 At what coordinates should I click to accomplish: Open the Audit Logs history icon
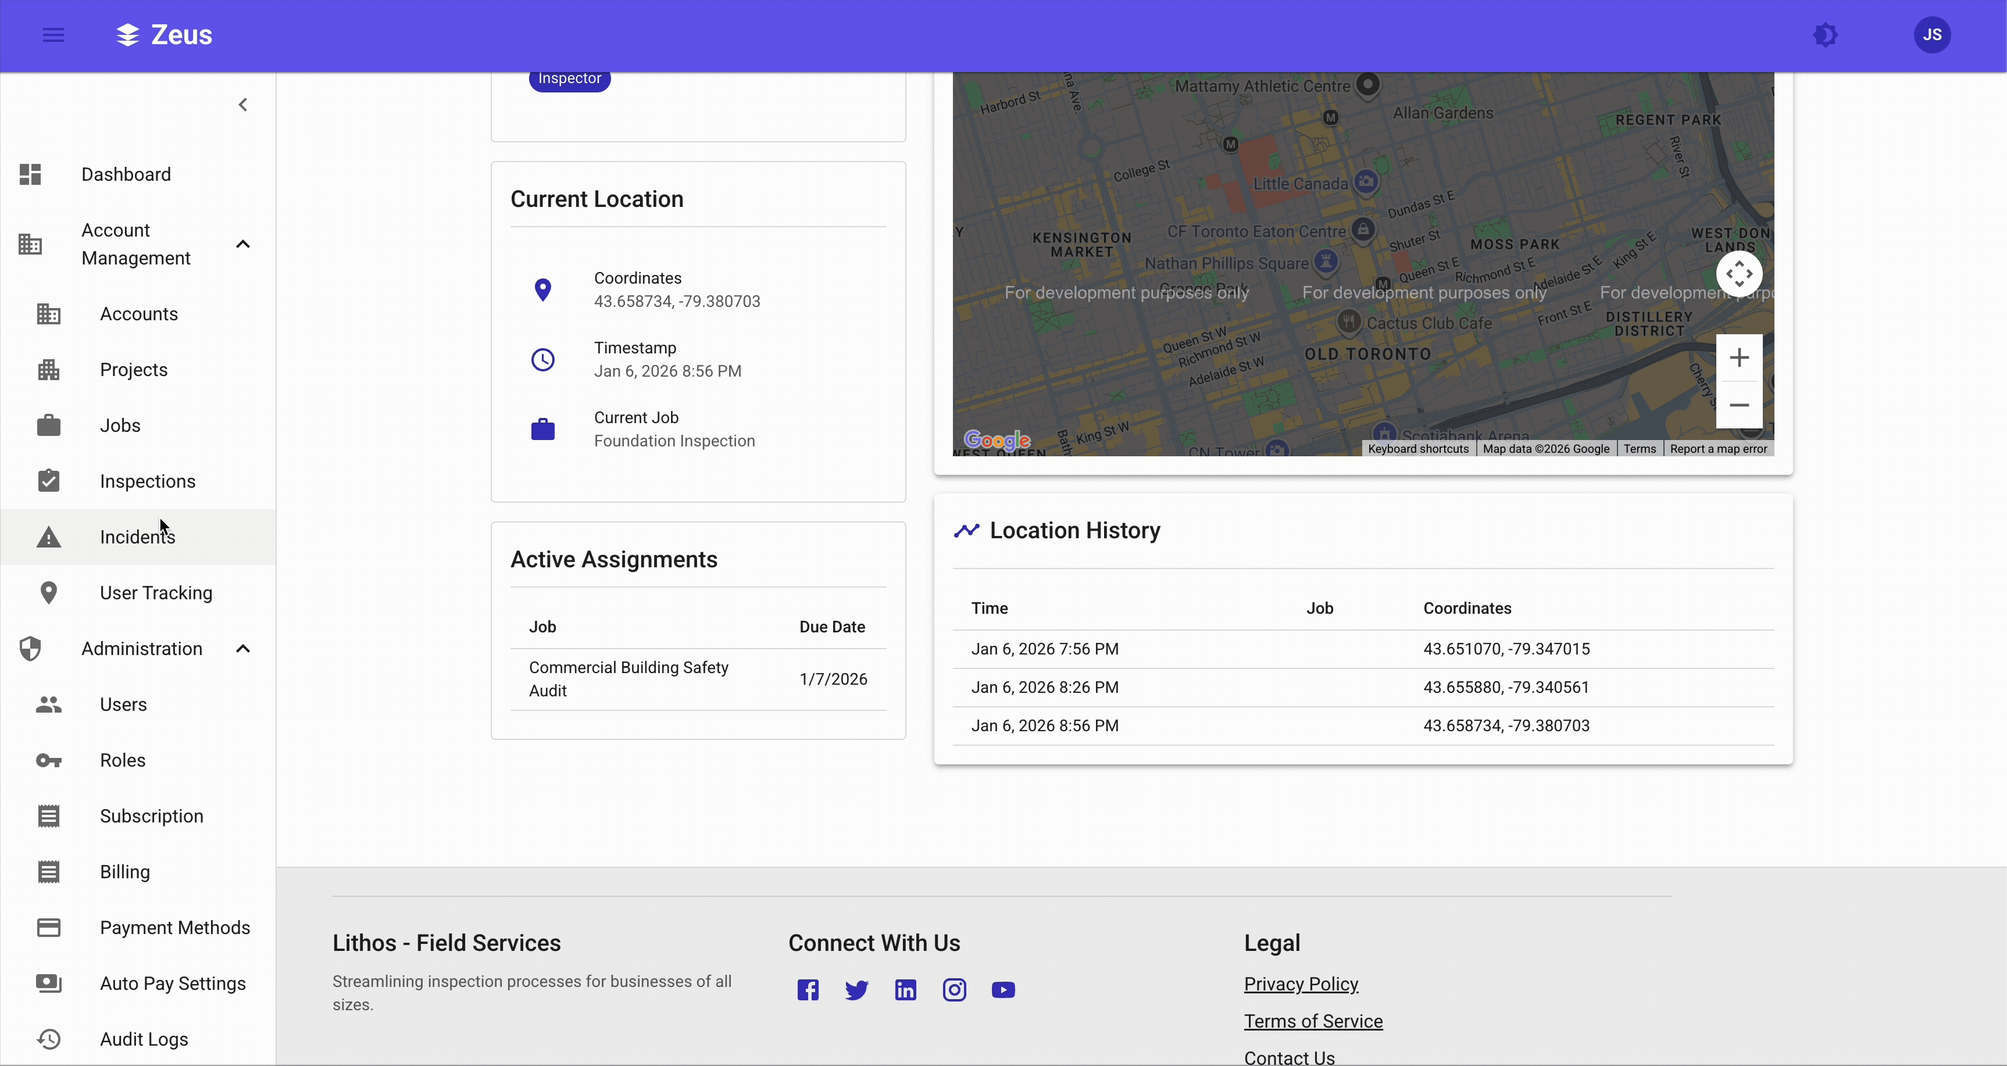(49, 1039)
